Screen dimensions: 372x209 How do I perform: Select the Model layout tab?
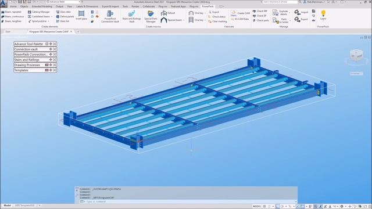click(7, 206)
